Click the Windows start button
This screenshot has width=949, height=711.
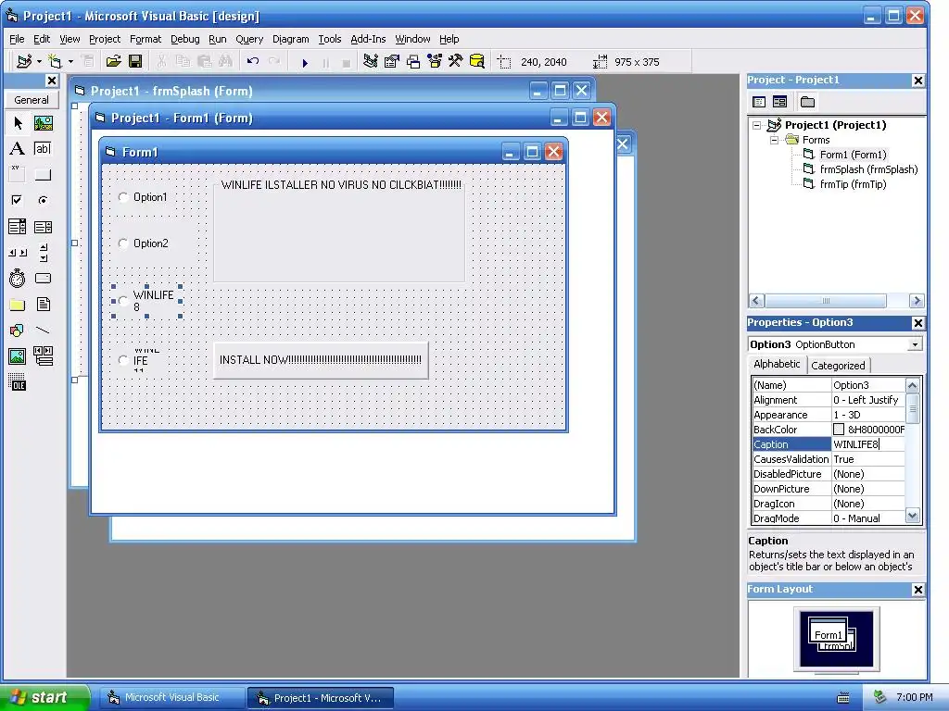click(x=44, y=697)
